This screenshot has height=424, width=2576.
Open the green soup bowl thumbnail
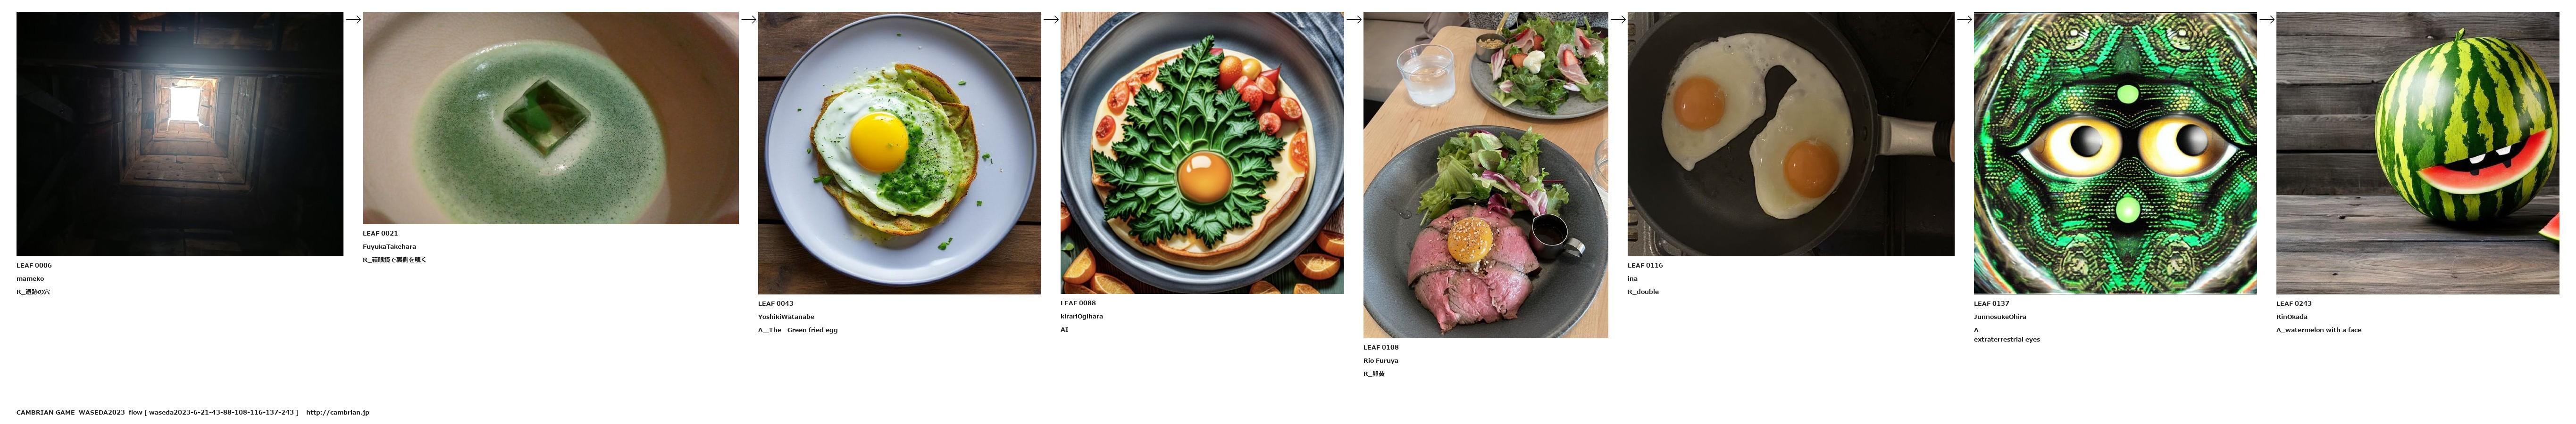[550, 118]
